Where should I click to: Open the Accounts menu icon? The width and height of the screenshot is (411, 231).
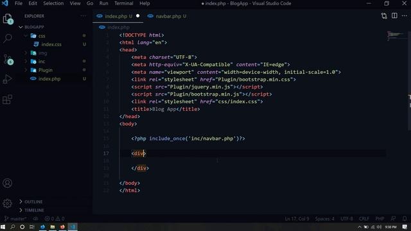pyautogui.click(x=7, y=183)
